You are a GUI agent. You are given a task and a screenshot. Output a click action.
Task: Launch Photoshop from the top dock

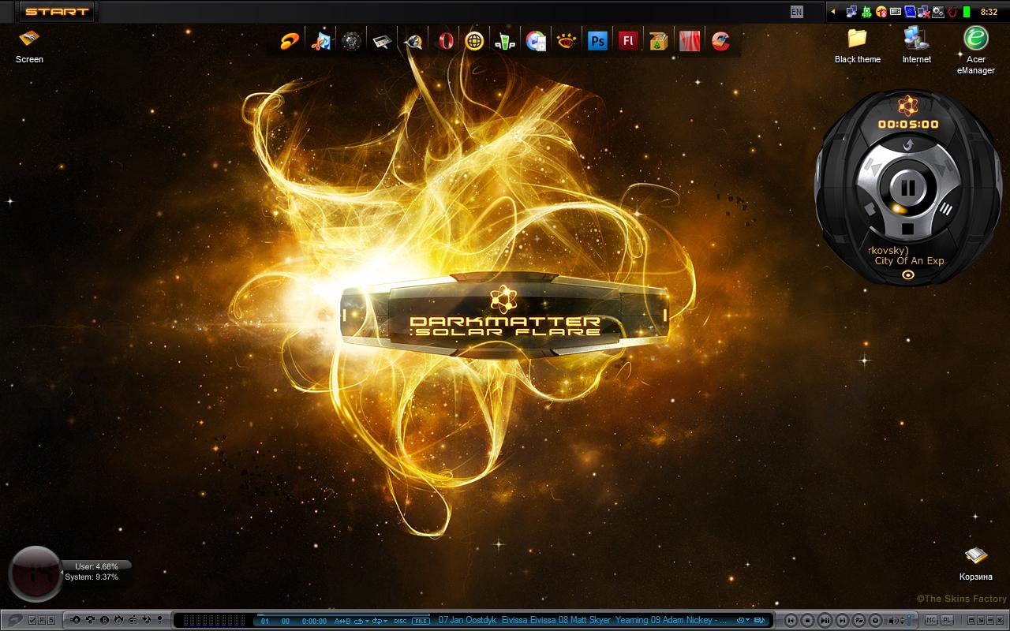click(597, 40)
